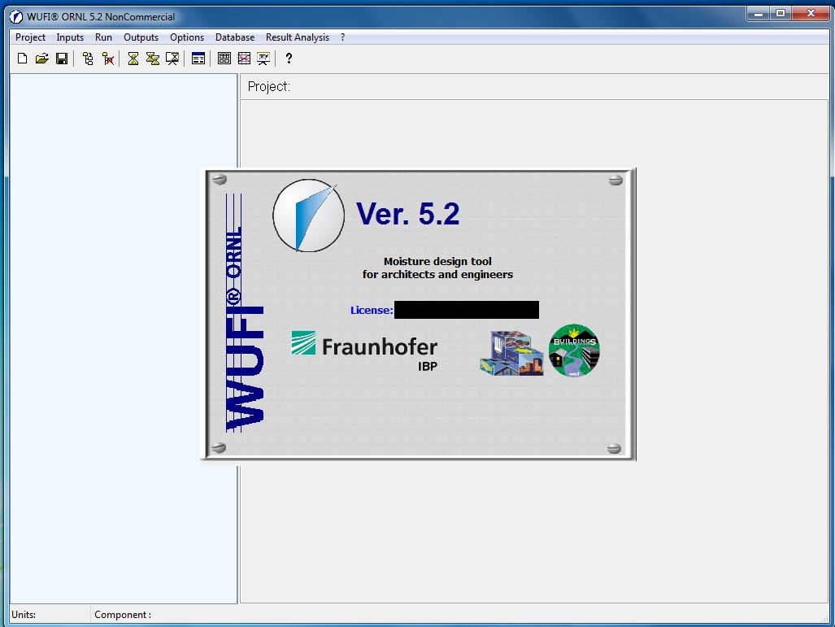Viewport: 835px width, 627px height.
Task: Open the Run menu
Action: coord(103,37)
